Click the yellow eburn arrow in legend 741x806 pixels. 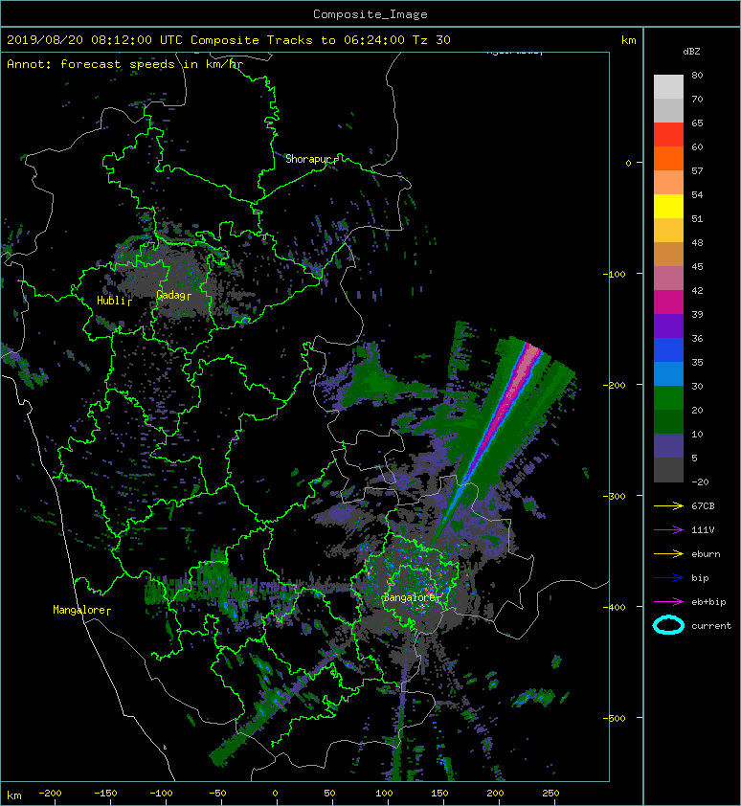click(x=668, y=554)
